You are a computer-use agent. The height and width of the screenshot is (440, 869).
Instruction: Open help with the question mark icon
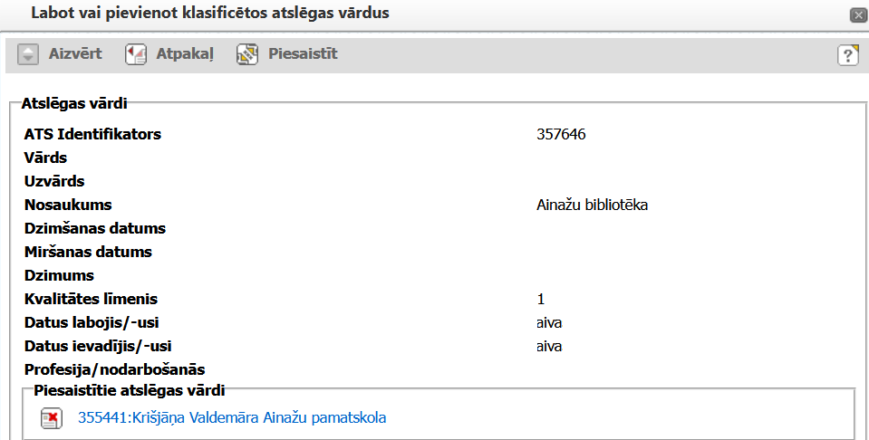pyautogui.click(x=847, y=54)
